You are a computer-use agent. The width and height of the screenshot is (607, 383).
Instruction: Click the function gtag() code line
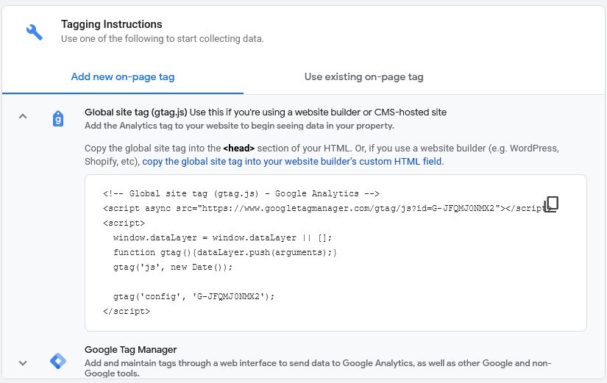tap(224, 252)
